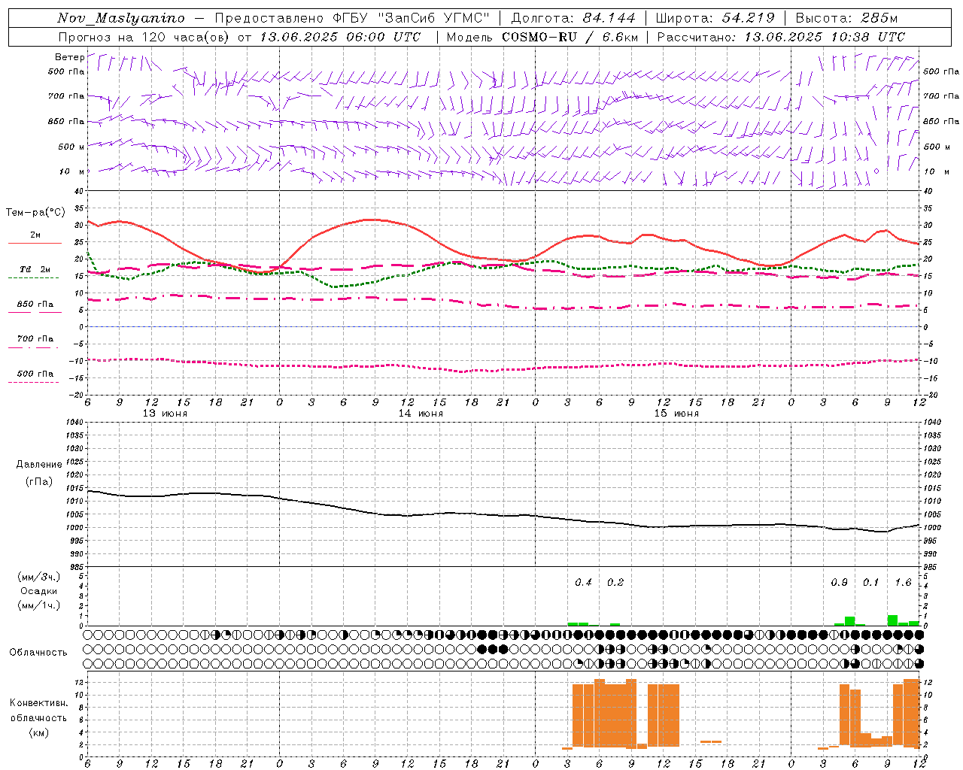Select the forecast start time 13.06.2025 06:00 UTC
The height and width of the screenshot is (770, 963).
(x=340, y=37)
